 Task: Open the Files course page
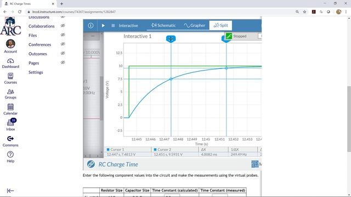pyautogui.click(x=33, y=35)
